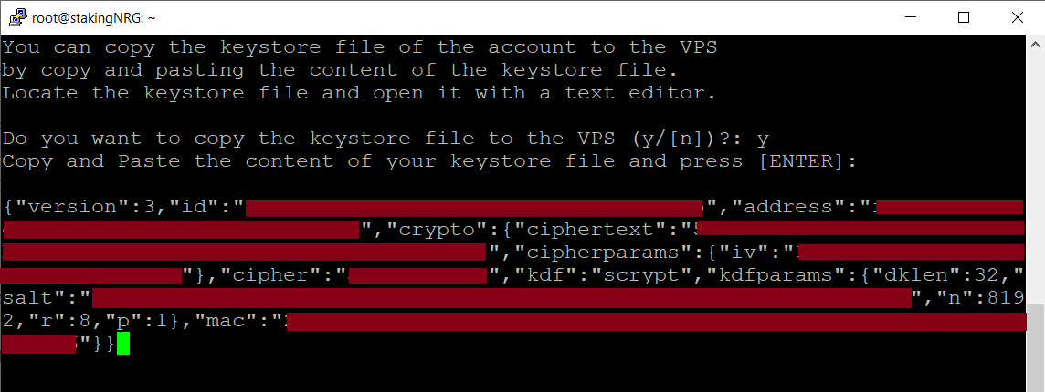Click the "salt" key text
Screen dimensions: 1045x392
(40, 299)
